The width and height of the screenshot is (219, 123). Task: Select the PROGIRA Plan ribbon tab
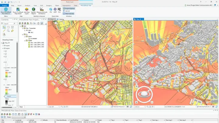click(x=86, y=5)
